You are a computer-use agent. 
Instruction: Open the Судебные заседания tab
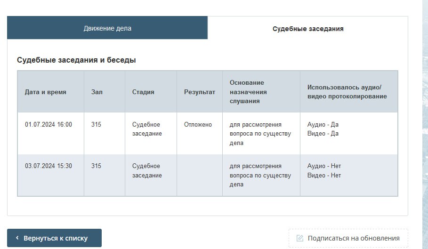[x=308, y=29]
